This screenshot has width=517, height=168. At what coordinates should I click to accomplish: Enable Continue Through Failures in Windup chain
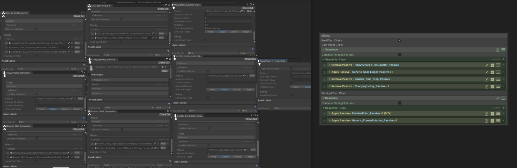click(400, 103)
